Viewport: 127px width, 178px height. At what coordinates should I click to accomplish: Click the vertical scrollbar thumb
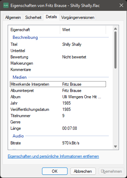115,50
